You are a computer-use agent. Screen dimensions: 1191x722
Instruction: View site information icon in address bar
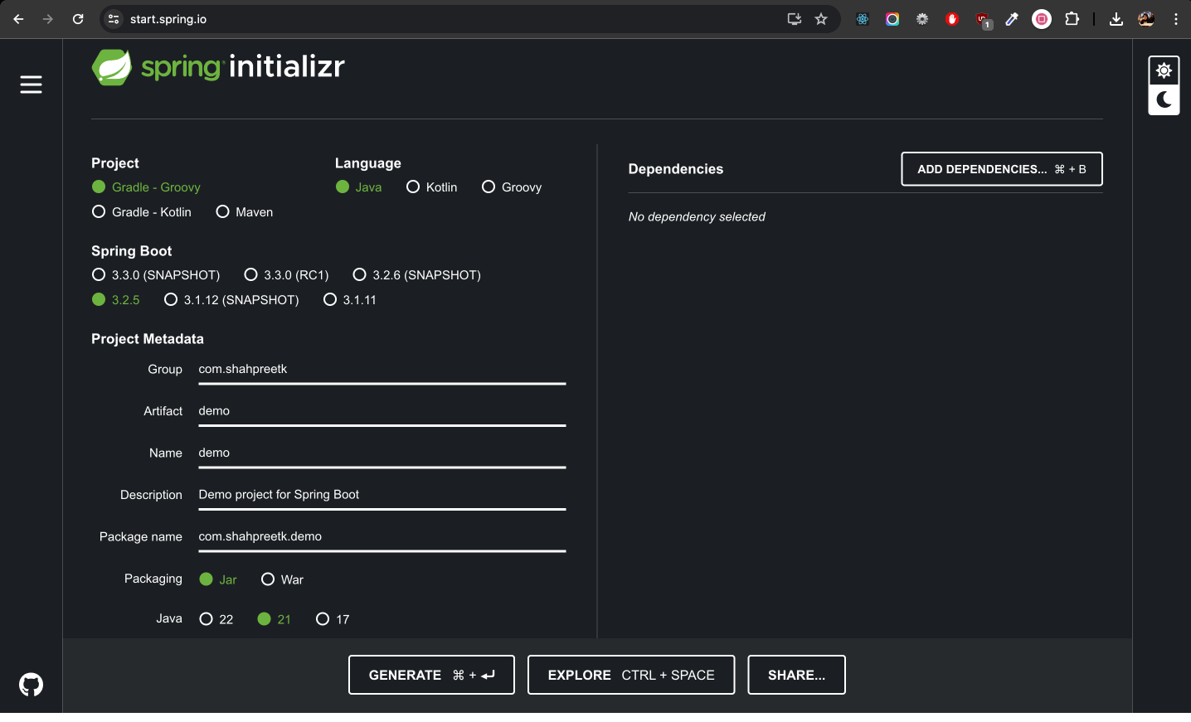[114, 19]
